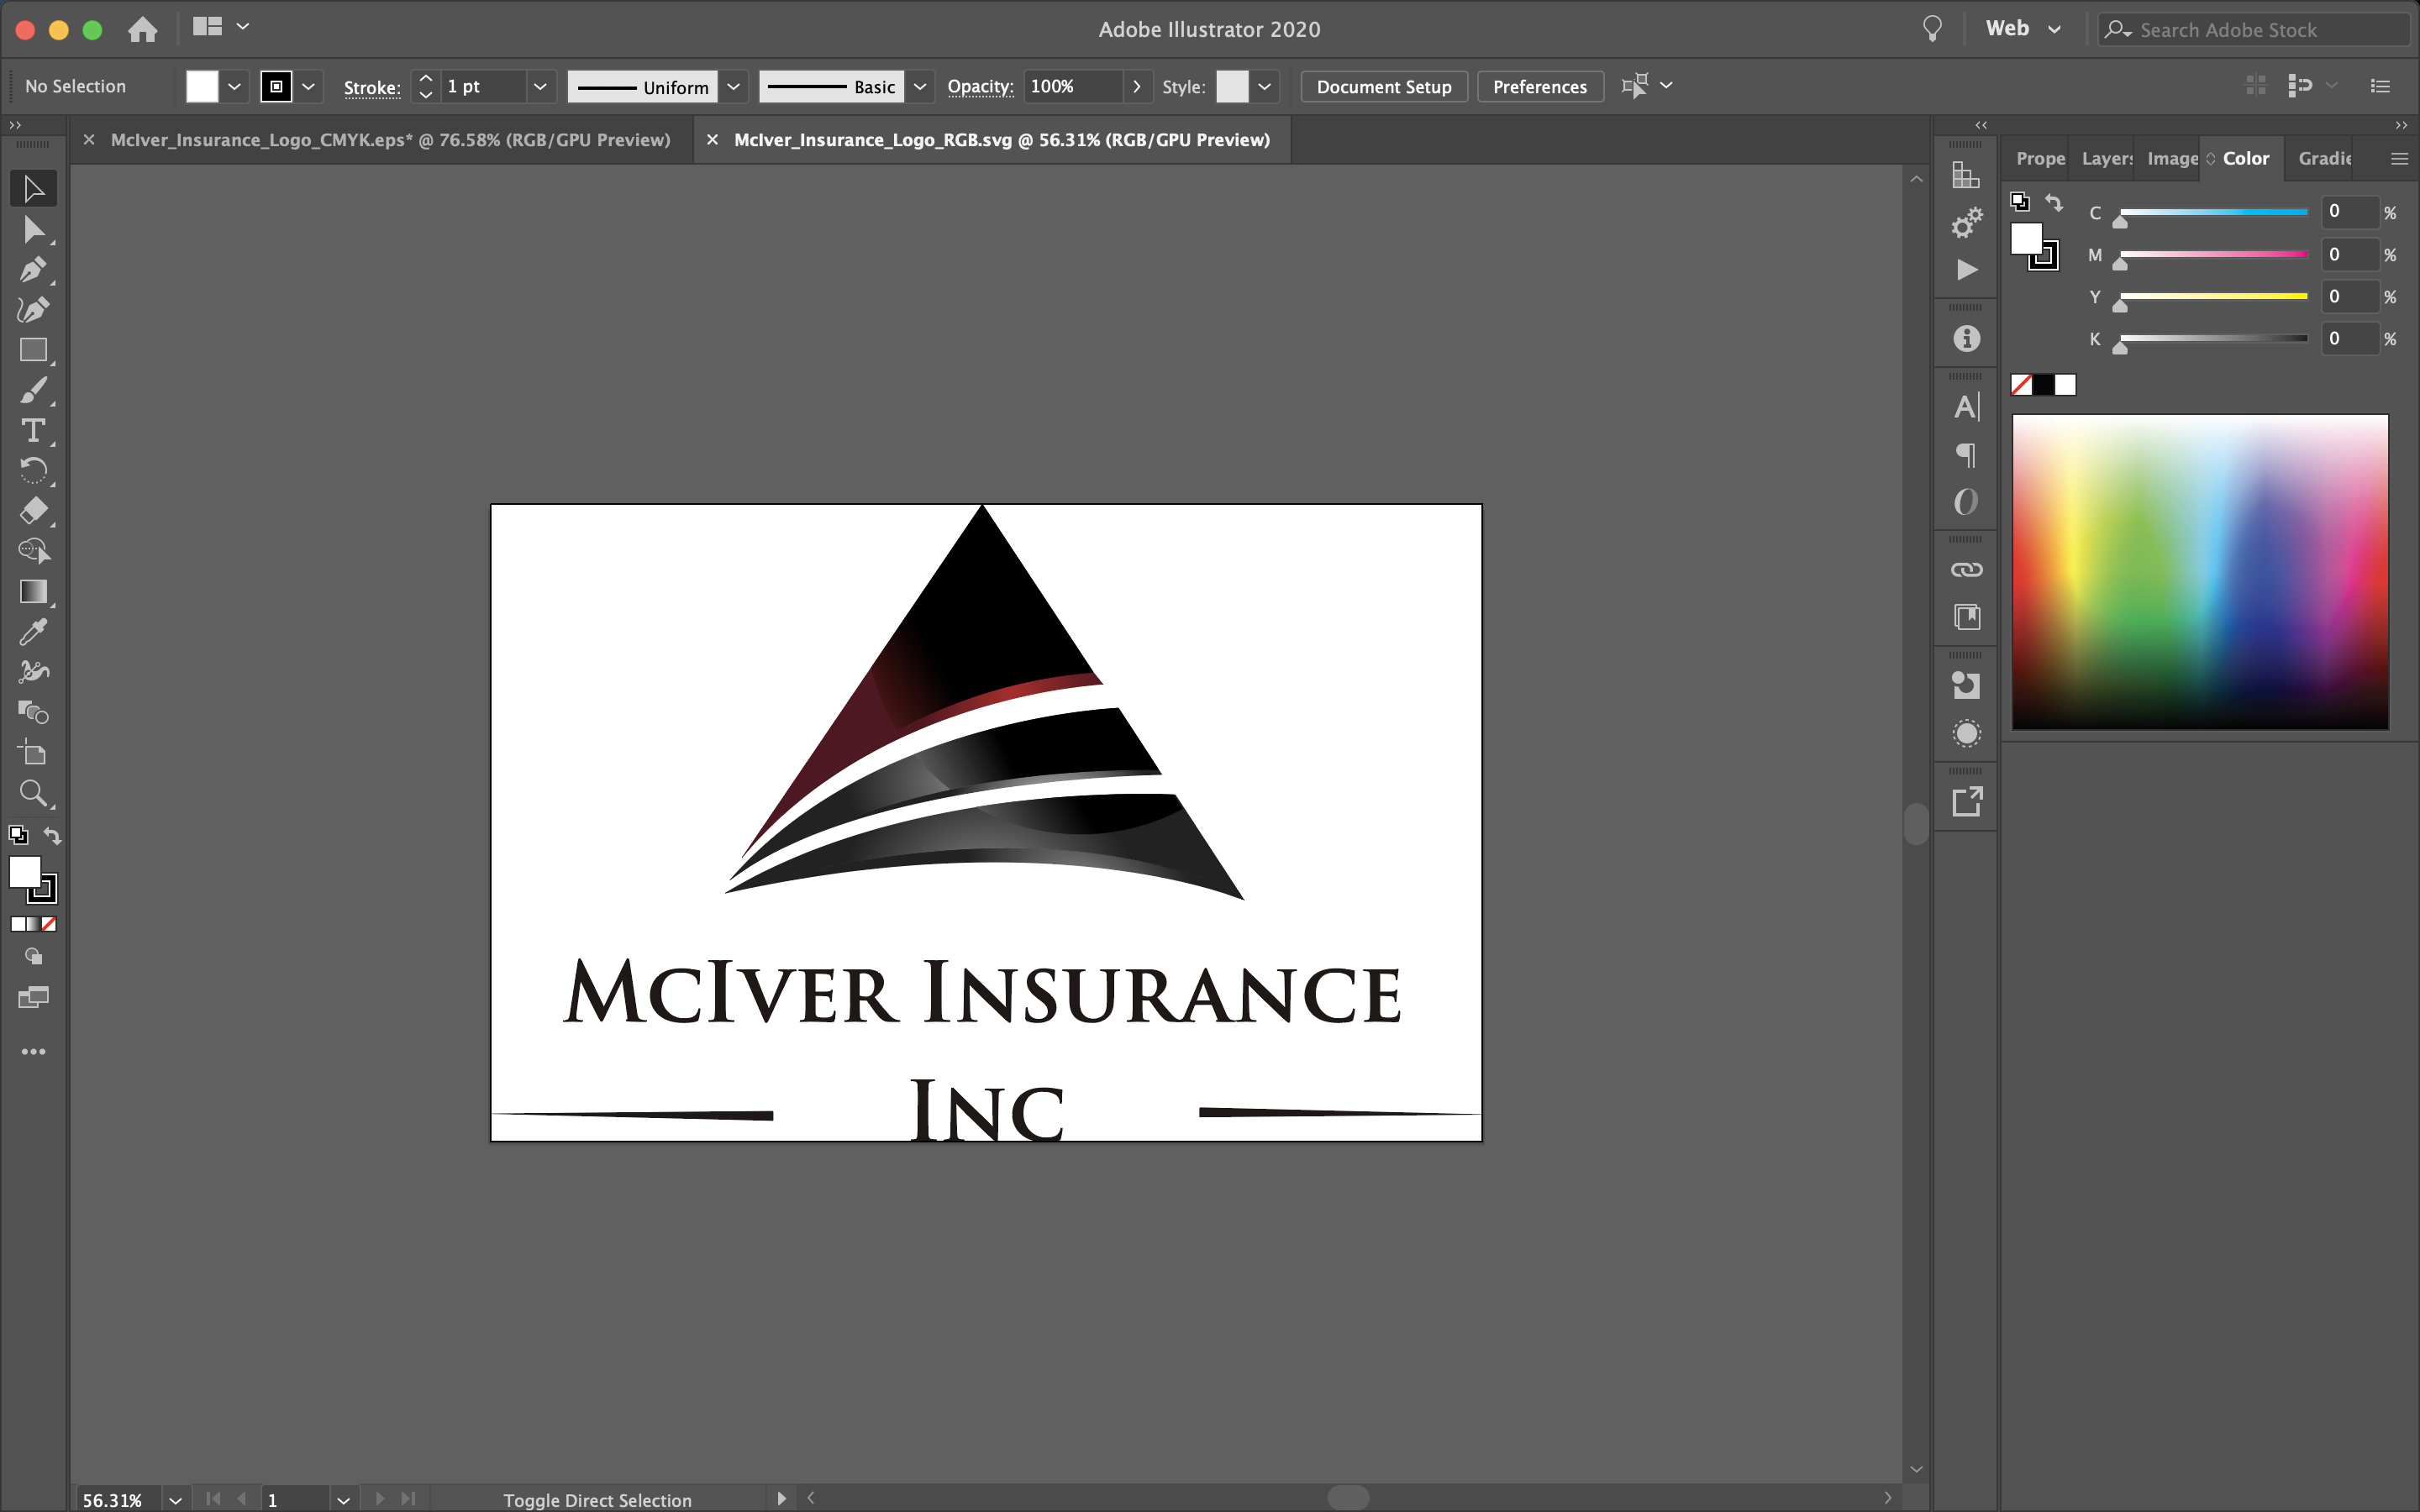Toggle default fill and stroke in toolbar

click(x=18, y=835)
